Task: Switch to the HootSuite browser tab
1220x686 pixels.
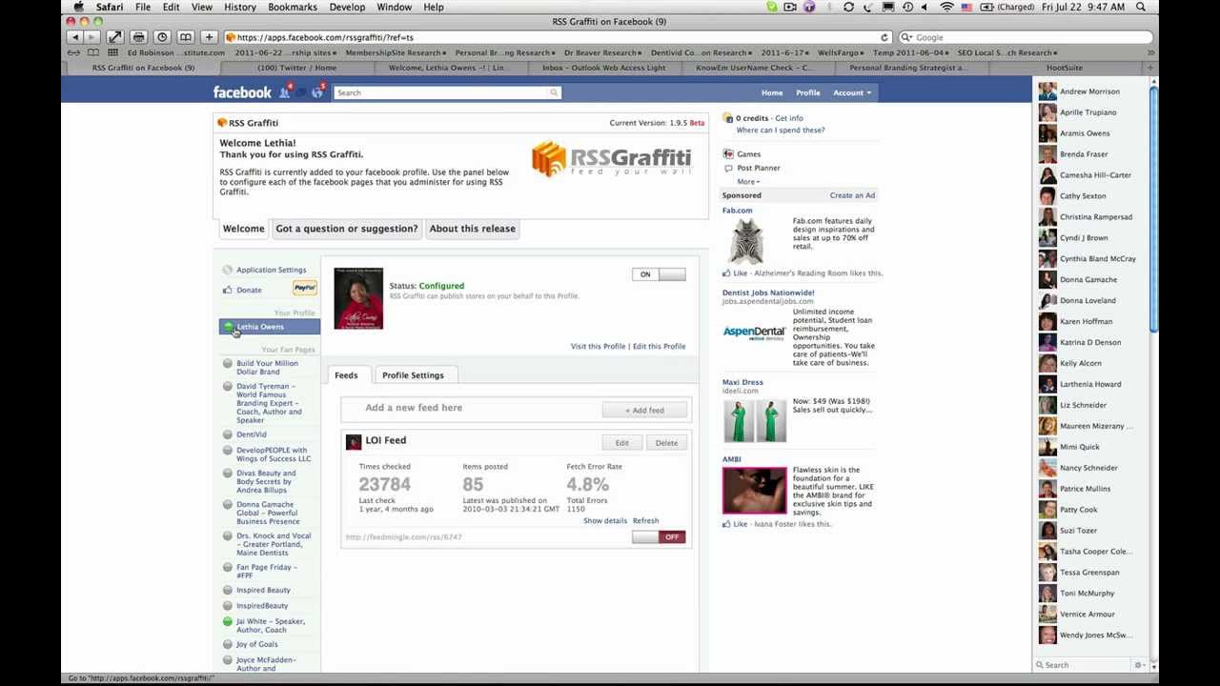Action: tap(1065, 68)
